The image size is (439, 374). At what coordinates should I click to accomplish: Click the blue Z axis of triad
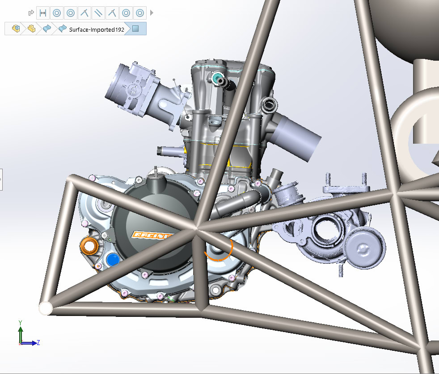(x=30, y=343)
